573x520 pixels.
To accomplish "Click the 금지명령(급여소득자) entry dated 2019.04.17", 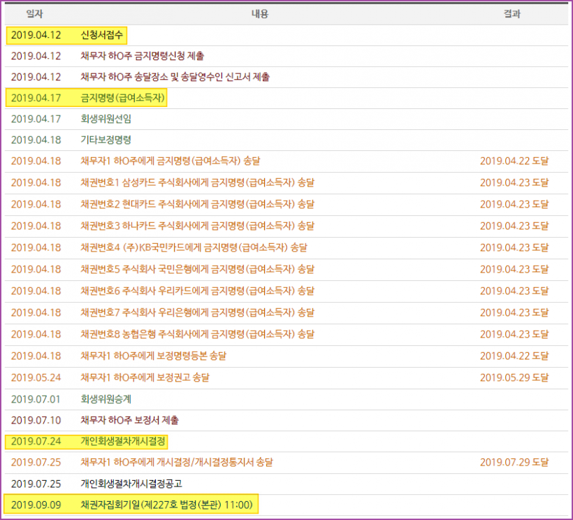I will (122, 98).
